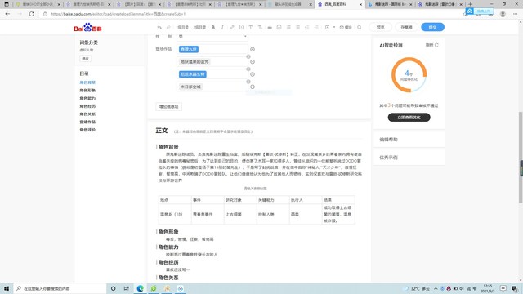Screen dimensions: 523x294
Task: Set heading to 1级目录
Action: [182, 27]
